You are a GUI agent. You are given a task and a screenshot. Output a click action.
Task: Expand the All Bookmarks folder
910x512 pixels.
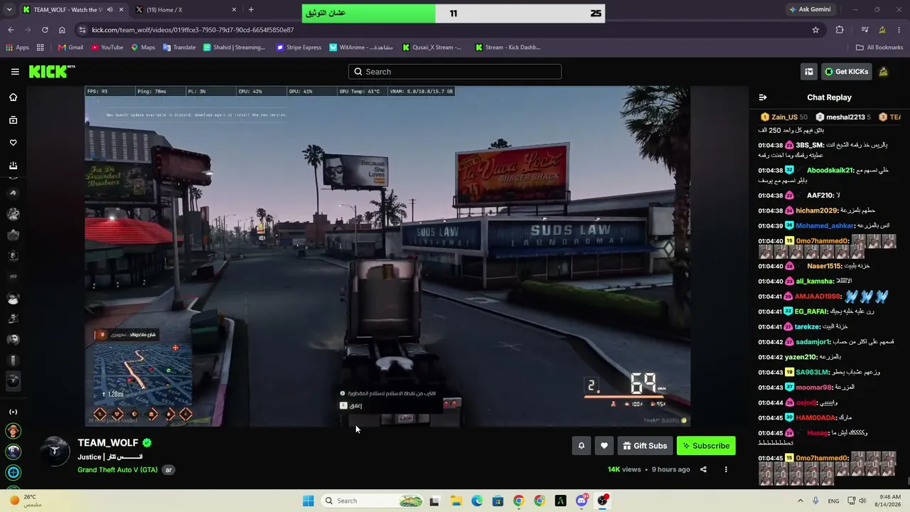pyautogui.click(x=879, y=48)
